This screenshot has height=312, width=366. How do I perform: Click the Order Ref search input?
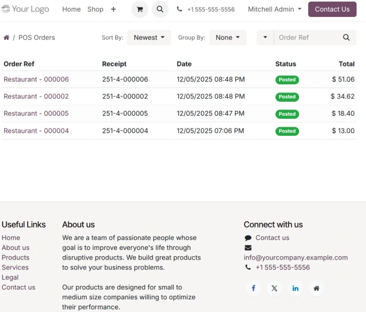[306, 38]
